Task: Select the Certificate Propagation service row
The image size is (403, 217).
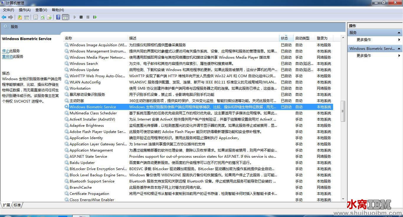Action: 199,194
